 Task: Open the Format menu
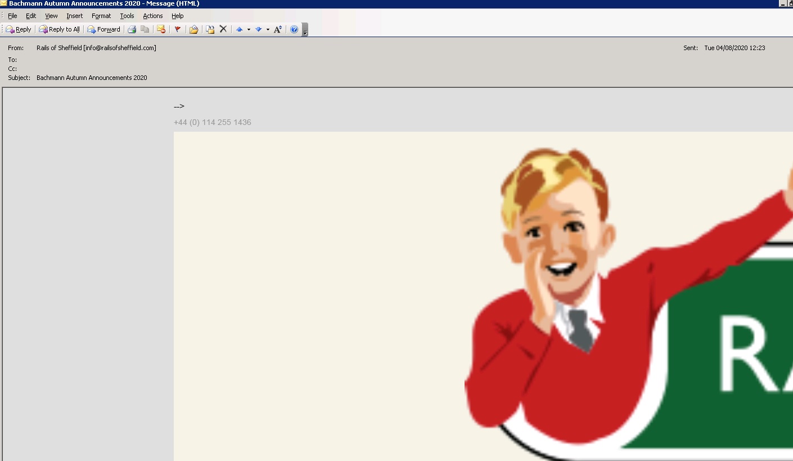click(101, 16)
